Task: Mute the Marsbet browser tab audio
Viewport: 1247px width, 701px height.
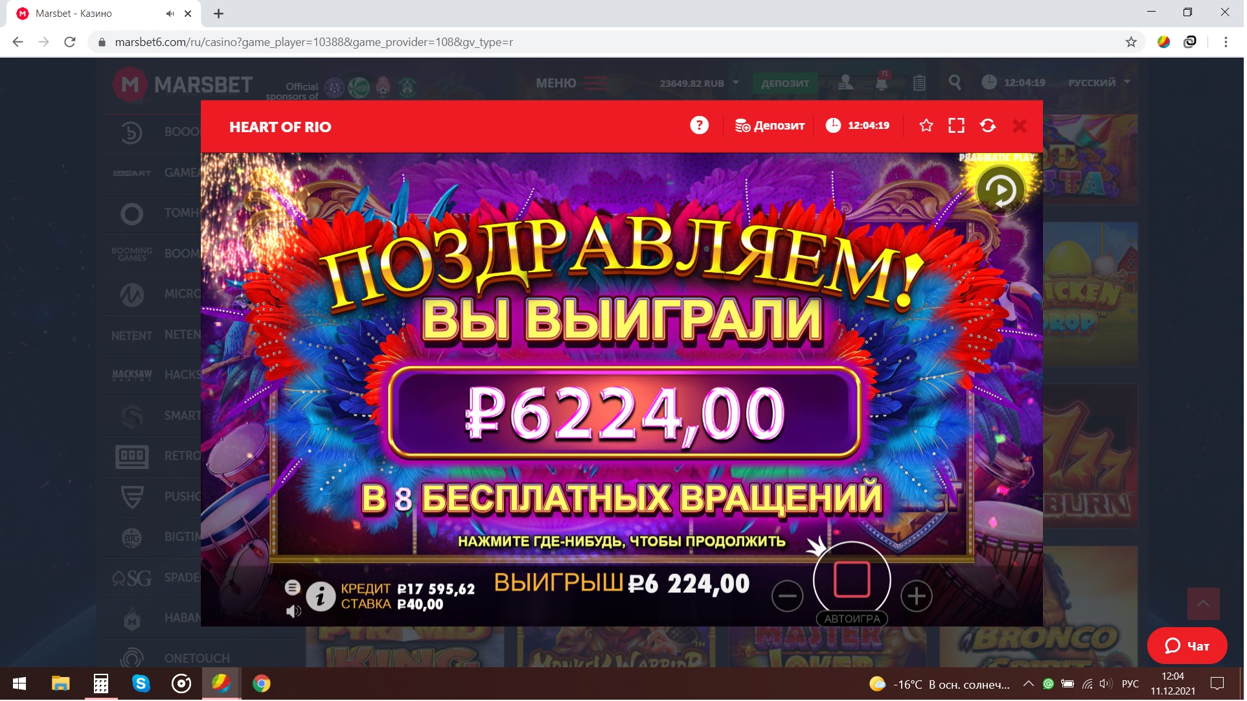Action: tap(170, 14)
